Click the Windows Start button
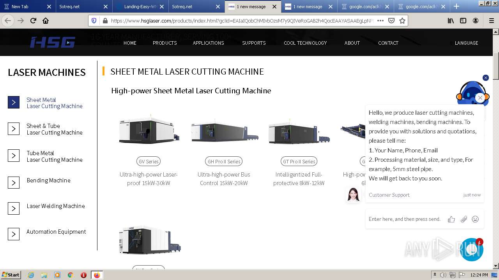This screenshot has width=499, height=280. 11,275
